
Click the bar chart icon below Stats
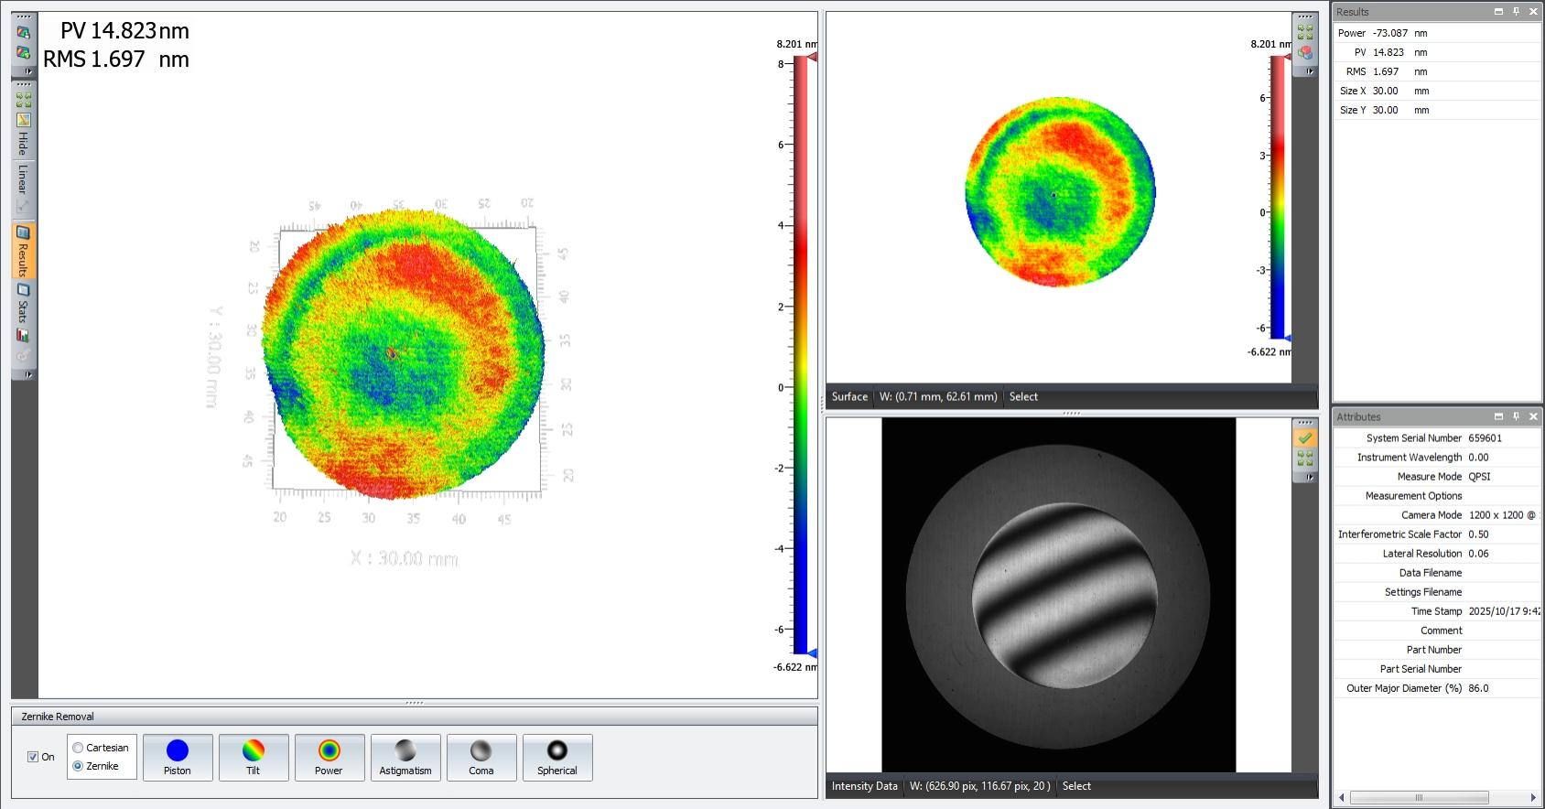pos(24,336)
